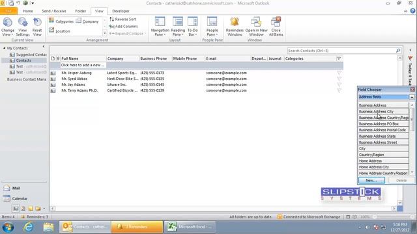Sort by Business Phone column header

155,58
